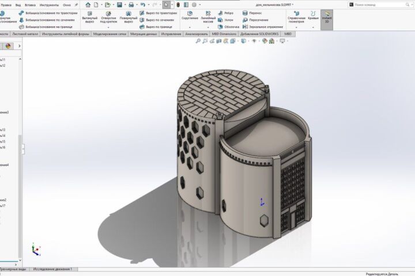Open the DisplayManager tab with color ball

pyautogui.click(x=8, y=46)
